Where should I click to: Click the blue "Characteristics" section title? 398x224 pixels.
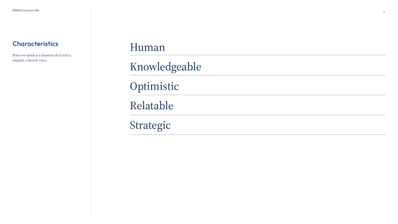point(35,44)
